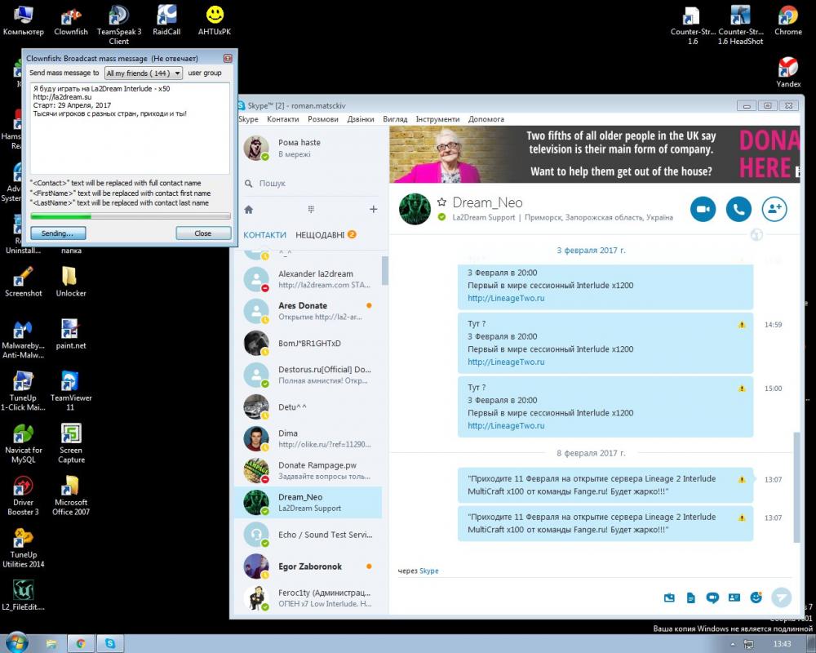Start a video call with Dream_Neo

[x=703, y=209]
